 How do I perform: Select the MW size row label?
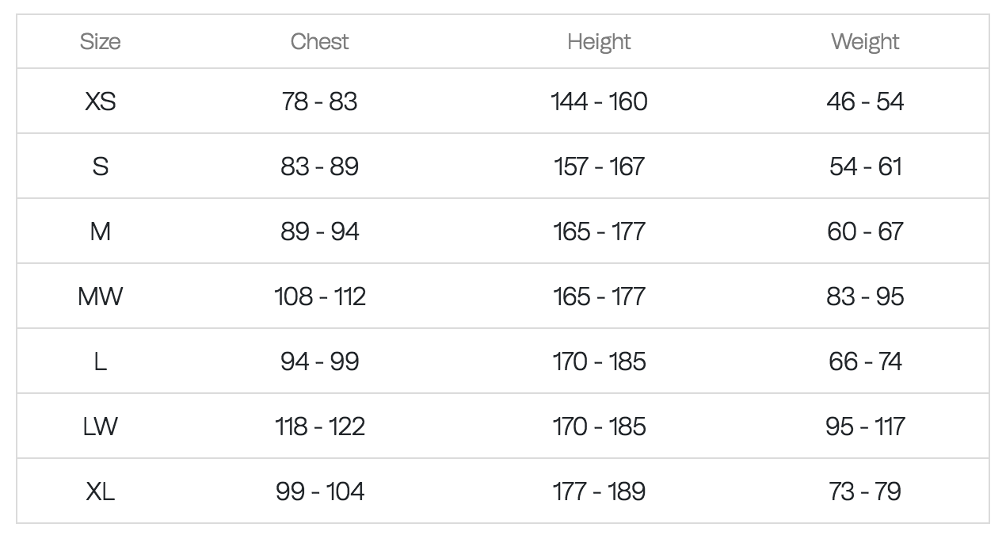101,296
